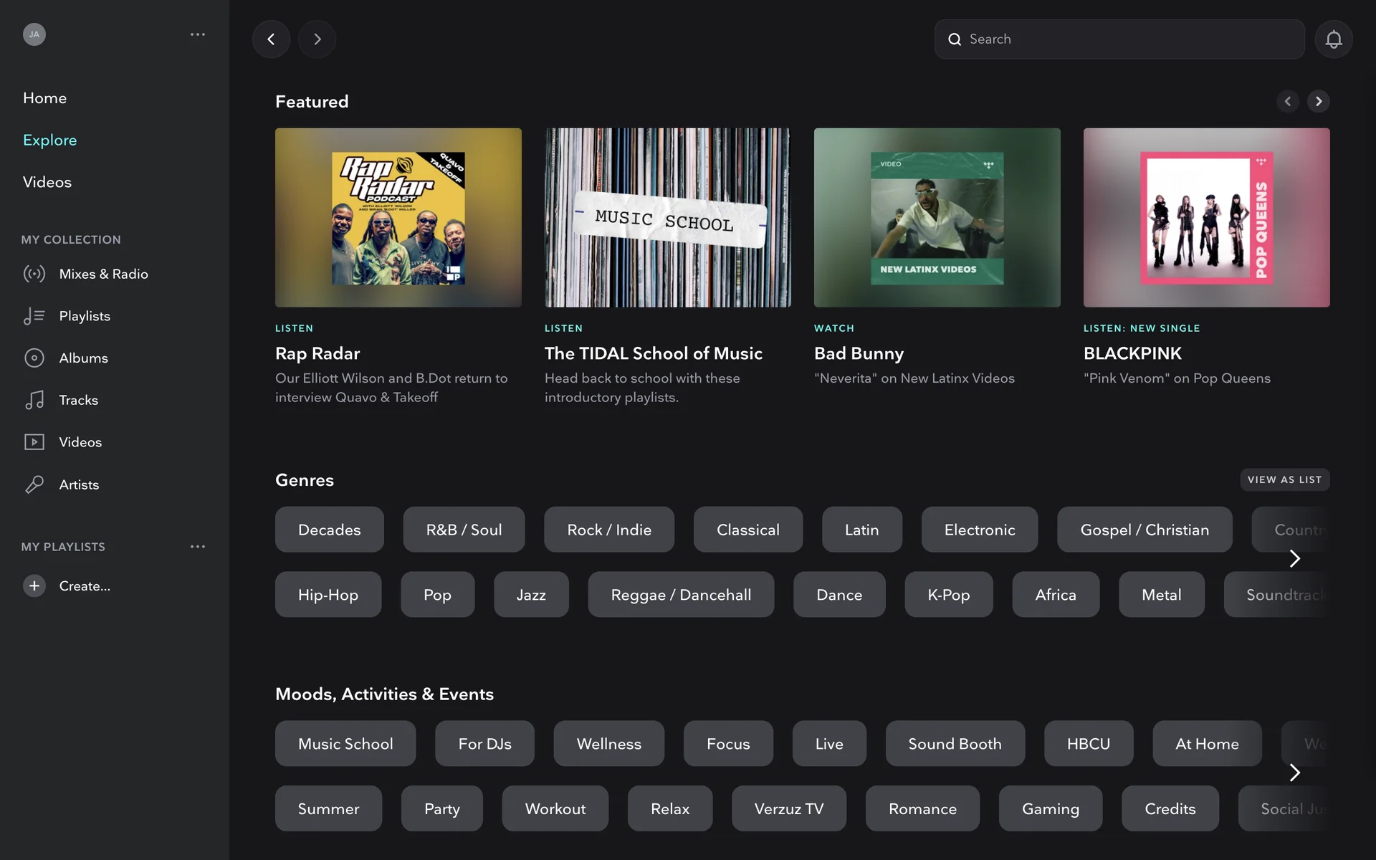Click the View As List button
The image size is (1376, 860).
pyautogui.click(x=1284, y=479)
